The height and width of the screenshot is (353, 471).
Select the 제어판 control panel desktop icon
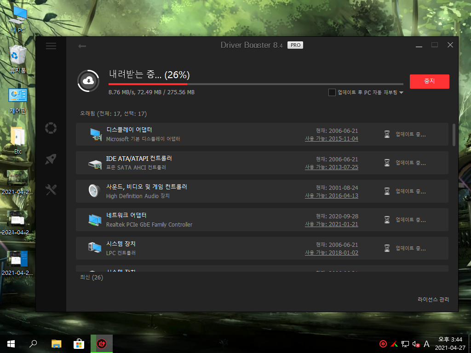point(18,101)
